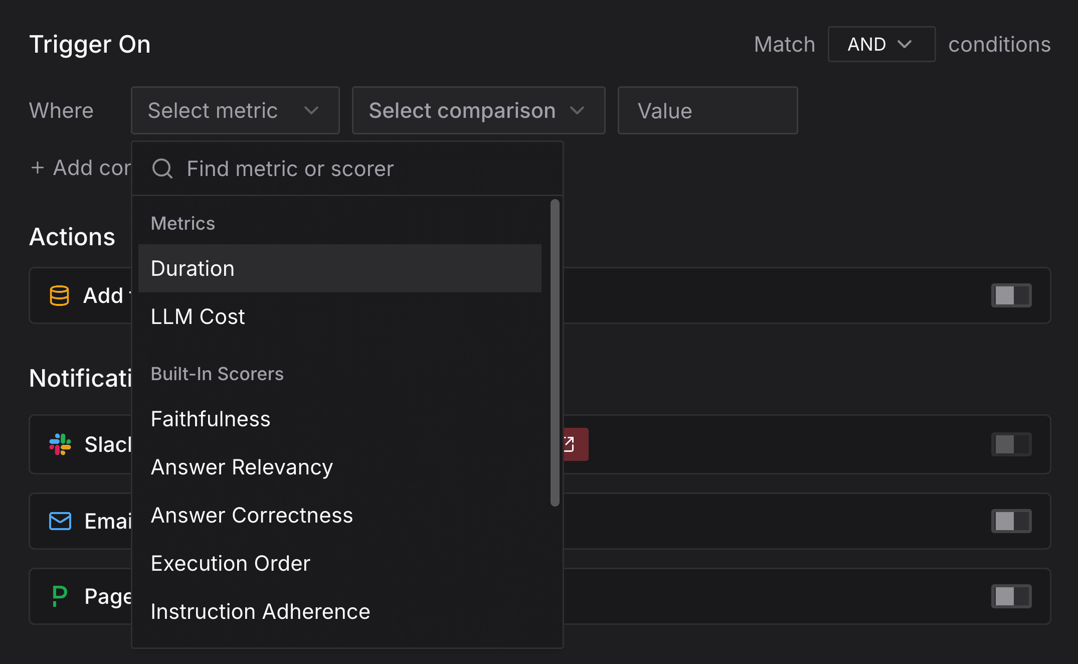Open the Select metric dropdown
This screenshot has height=664, width=1078.
[x=235, y=110]
